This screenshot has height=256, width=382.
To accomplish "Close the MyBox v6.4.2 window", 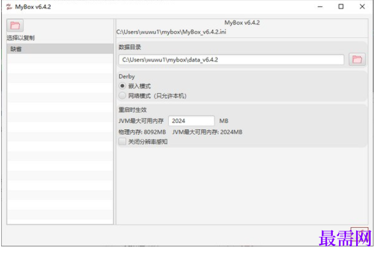I will pos(362,7).
